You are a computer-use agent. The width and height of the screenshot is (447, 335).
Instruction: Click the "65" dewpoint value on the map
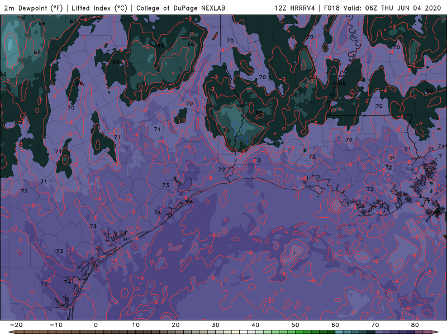click(x=37, y=52)
